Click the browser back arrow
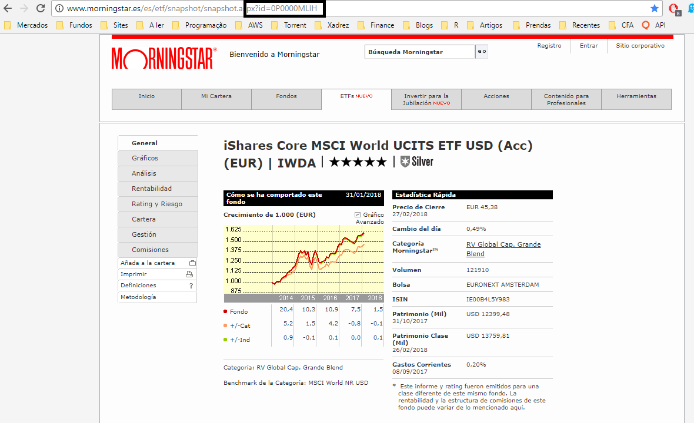 coord(8,8)
